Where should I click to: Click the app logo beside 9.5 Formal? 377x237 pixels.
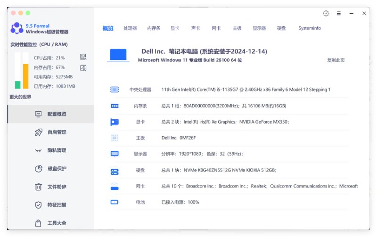17,28
